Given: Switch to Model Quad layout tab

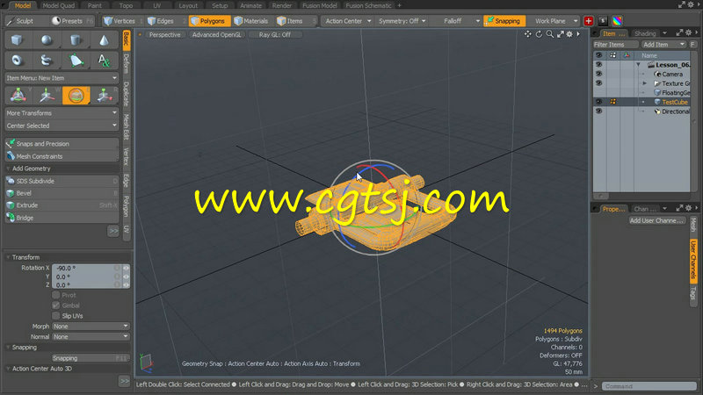Looking at the screenshot, I should pyautogui.click(x=58, y=5).
